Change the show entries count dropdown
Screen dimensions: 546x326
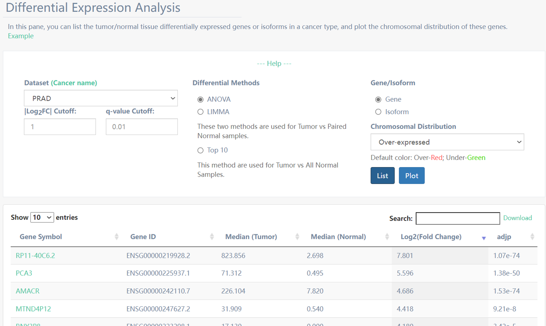coord(42,217)
